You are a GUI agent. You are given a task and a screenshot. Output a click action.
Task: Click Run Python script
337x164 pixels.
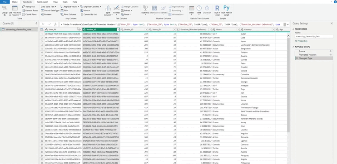pos(226,11)
